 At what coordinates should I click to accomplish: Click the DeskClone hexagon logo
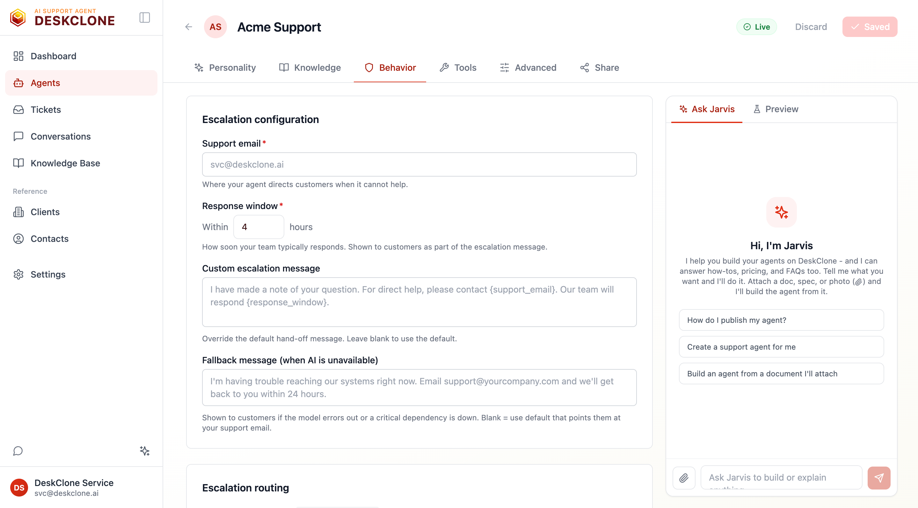[18, 18]
